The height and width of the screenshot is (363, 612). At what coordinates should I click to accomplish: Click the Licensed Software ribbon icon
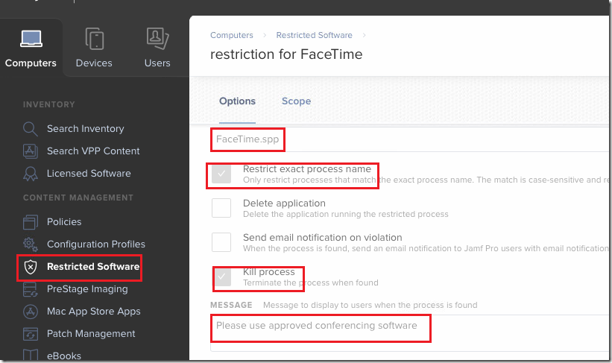click(x=30, y=174)
